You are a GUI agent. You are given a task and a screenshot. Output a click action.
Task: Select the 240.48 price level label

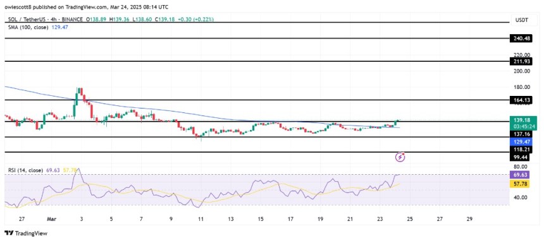coord(520,38)
